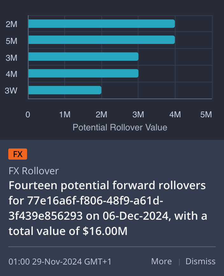The width and height of the screenshot is (224, 276).
Task: Select the 2M tenor bar in chart
Action: [101, 24]
